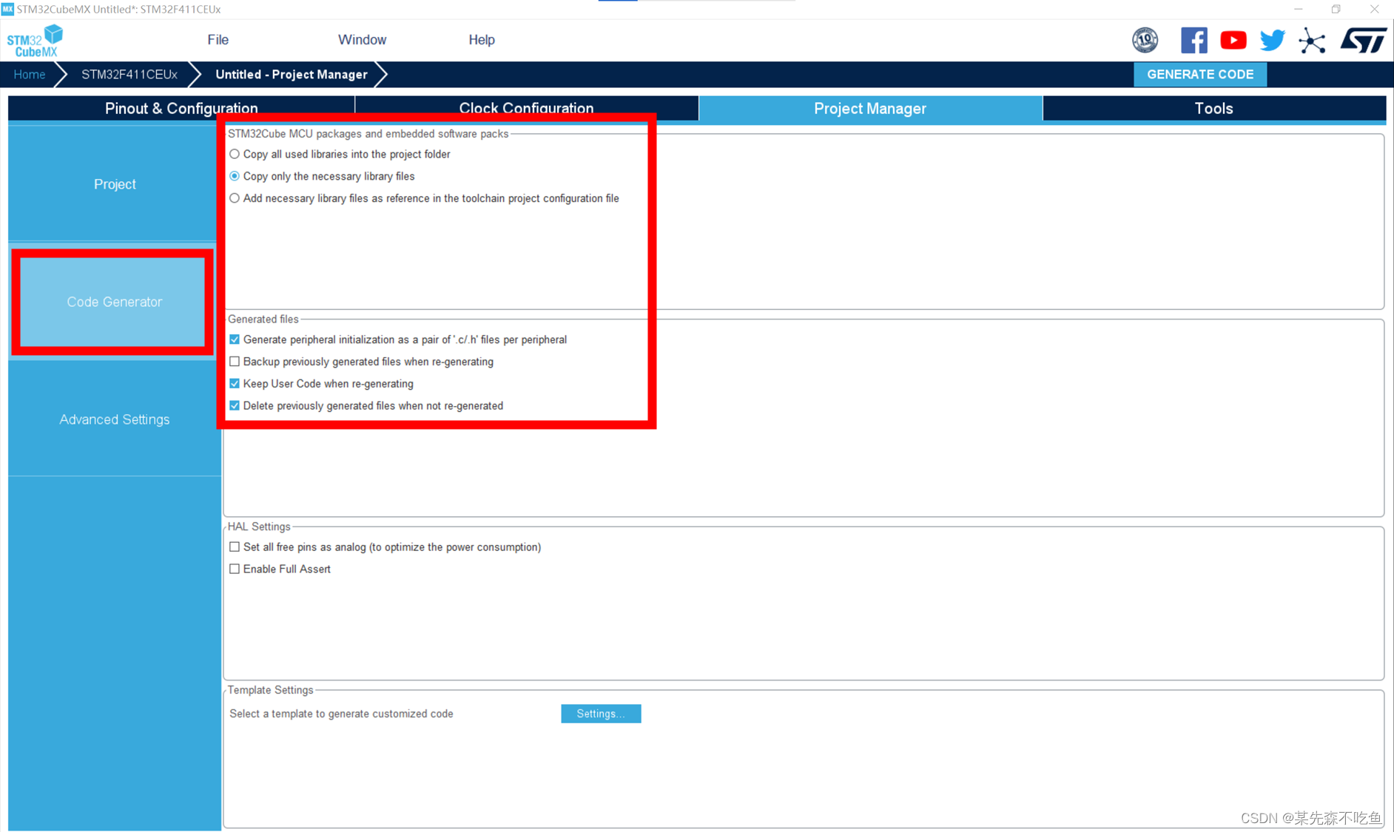Screen dimensions: 1394x832
Task: Open the Project section in sidebar
Action: [x=115, y=184]
